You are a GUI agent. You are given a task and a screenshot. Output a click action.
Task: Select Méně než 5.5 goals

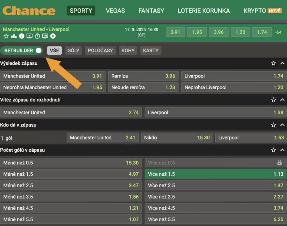point(71,219)
